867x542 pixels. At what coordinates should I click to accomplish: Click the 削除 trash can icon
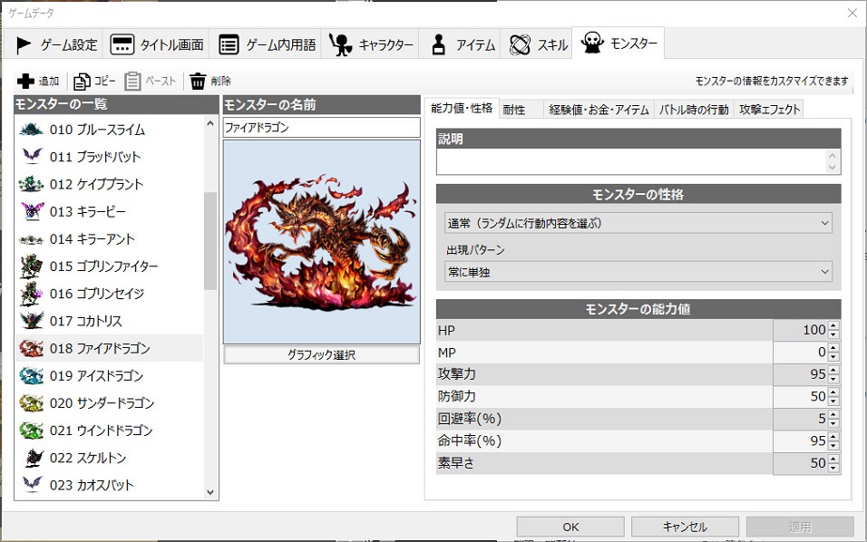[x=198, y=82]
